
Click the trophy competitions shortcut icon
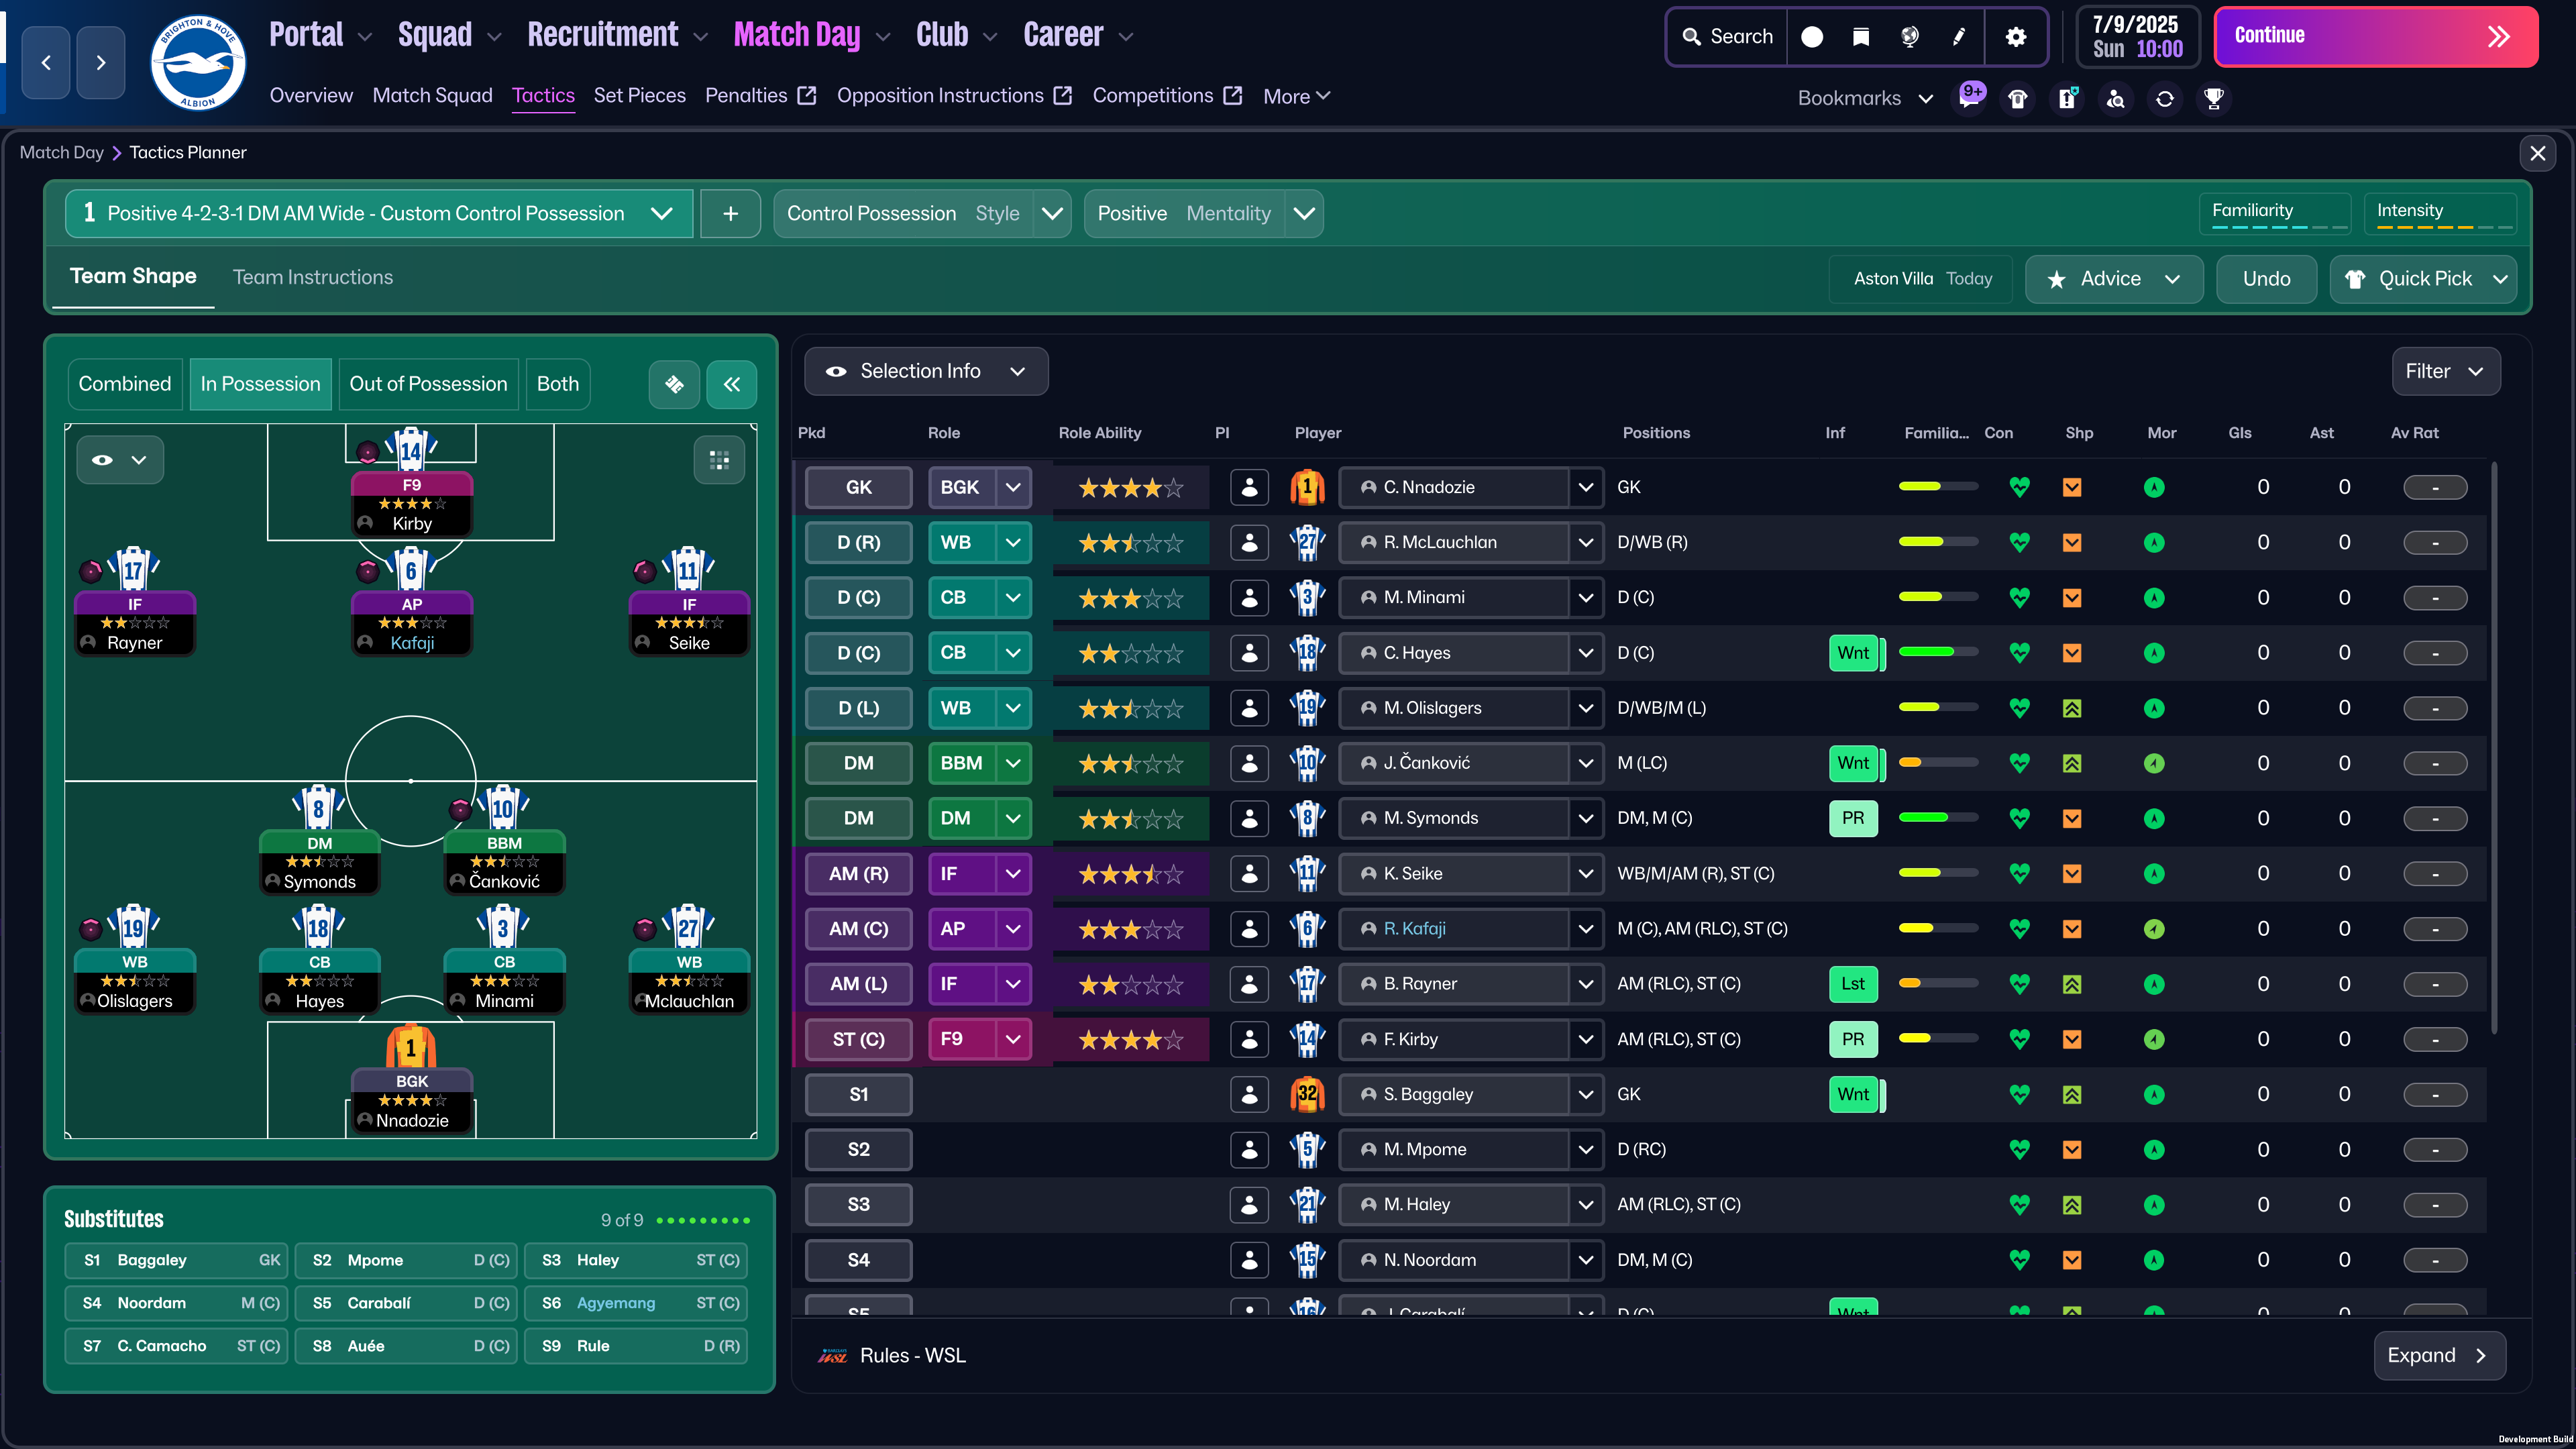click(x=2213, y=98)
